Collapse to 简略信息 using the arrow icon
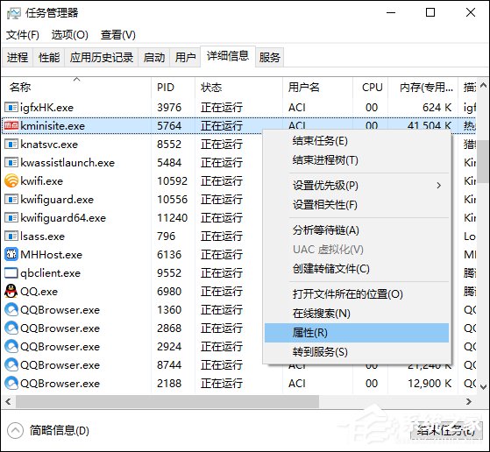490x452 pixels. [x=15, y=431]
